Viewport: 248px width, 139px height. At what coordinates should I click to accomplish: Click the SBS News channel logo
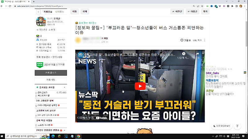80,55
